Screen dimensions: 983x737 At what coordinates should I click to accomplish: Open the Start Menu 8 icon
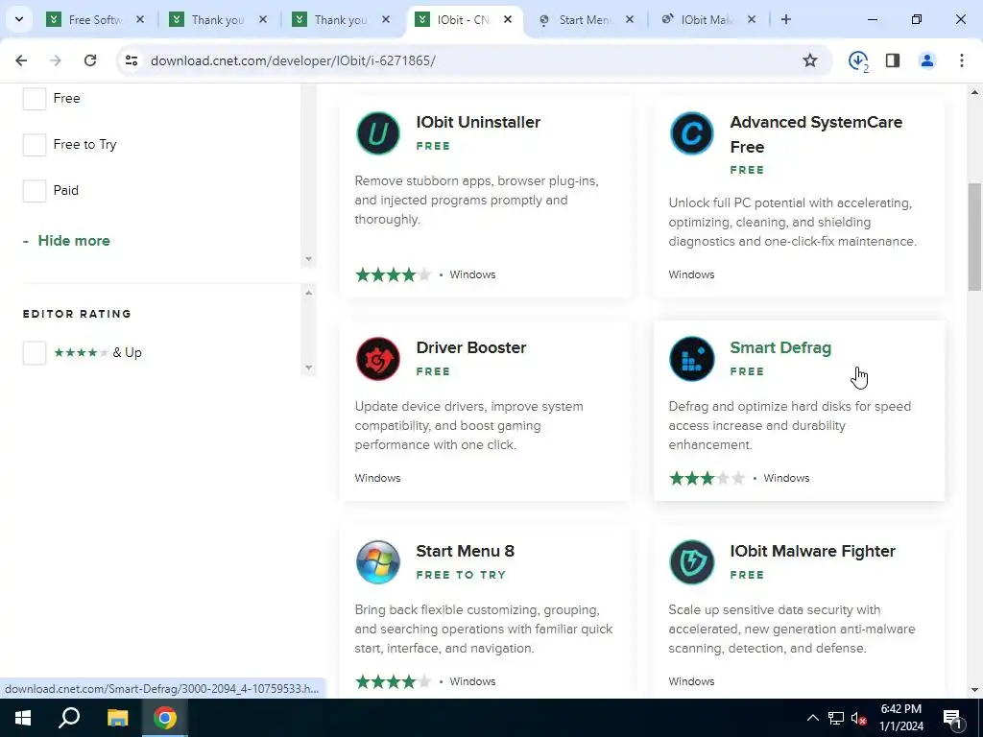[x=378, y=562]
